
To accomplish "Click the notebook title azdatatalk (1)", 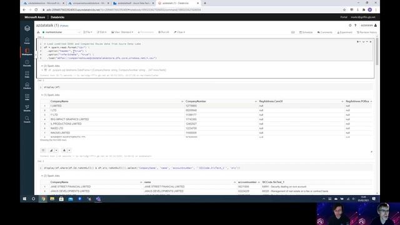I will [x=47, y=25].
